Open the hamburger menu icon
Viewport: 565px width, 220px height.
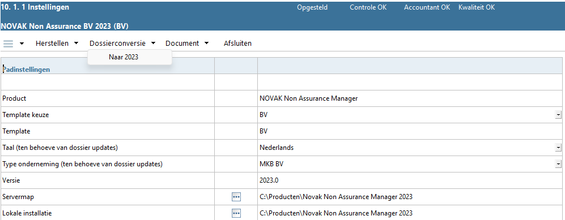coord(9,44)
